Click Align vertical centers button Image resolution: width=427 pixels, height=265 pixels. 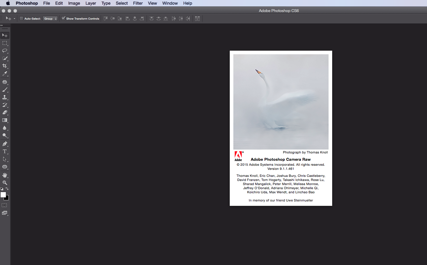(113, 18)
